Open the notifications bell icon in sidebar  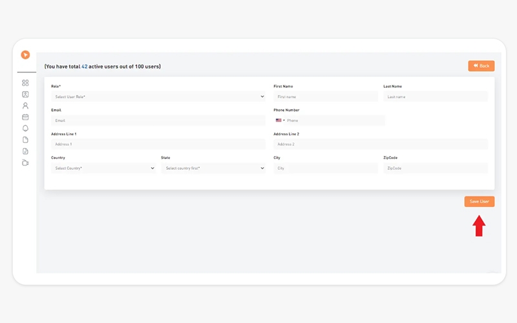25,128
